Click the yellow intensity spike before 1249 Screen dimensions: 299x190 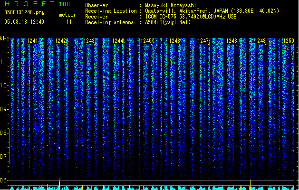tap(250, 185)
